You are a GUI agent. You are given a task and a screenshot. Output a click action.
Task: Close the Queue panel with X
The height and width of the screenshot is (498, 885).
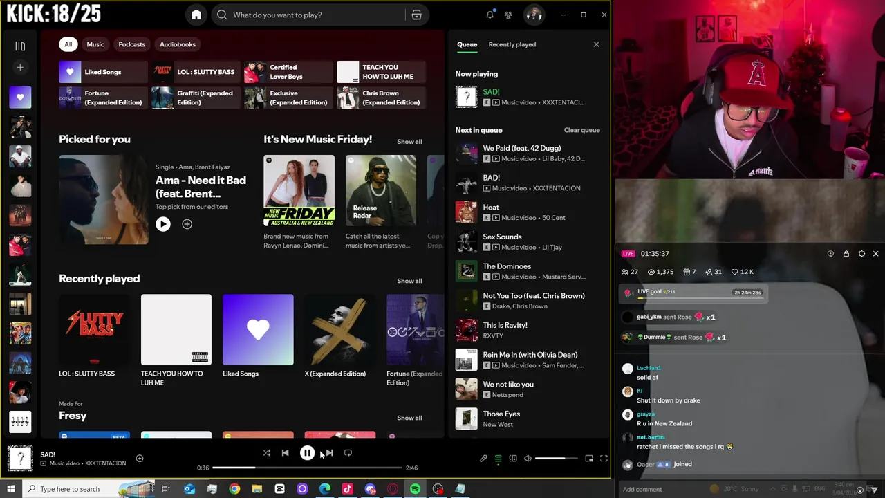[596, 44]
